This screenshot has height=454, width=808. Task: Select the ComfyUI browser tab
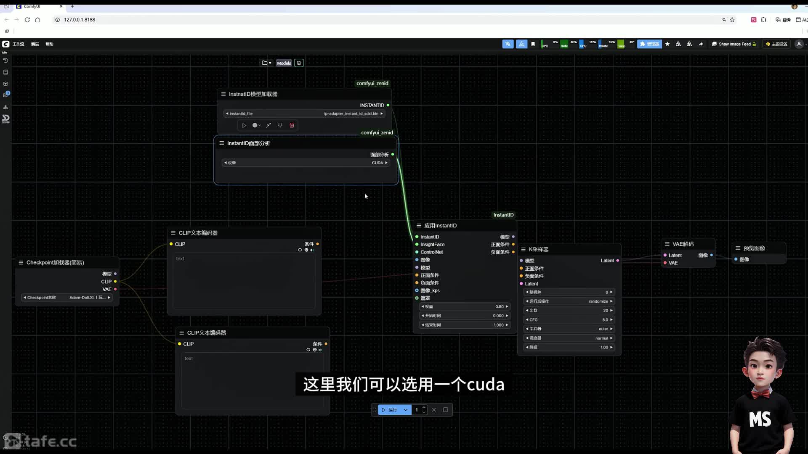(x=40, y=6)
